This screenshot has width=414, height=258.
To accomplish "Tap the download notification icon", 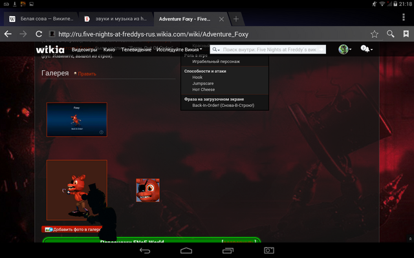I will point(14,4).
